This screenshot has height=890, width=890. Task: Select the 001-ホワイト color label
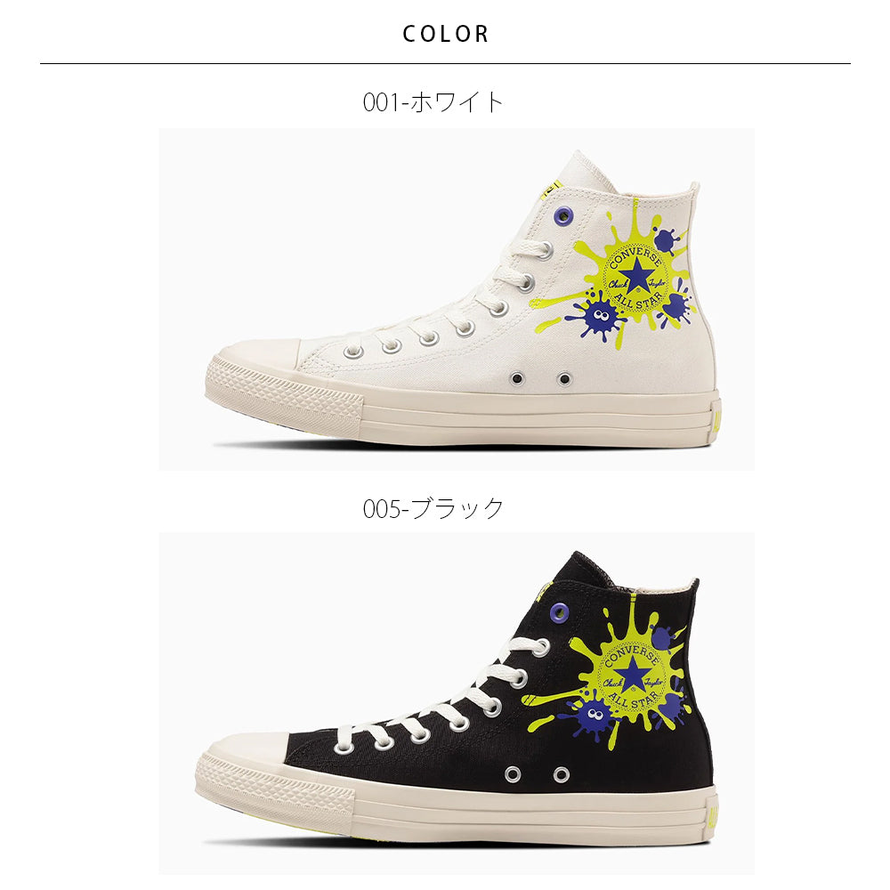pyautogui.click(x=433, y=102)
